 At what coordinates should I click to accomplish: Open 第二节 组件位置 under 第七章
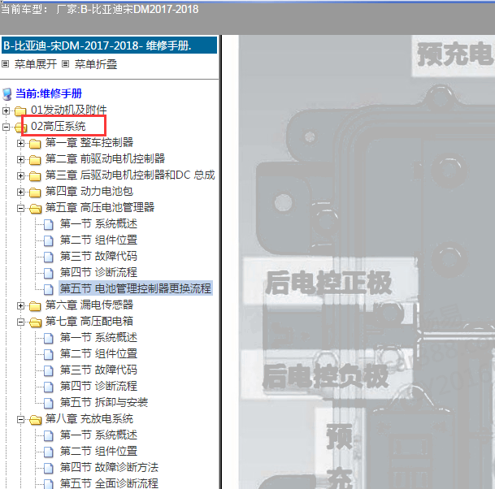(98, 353)
